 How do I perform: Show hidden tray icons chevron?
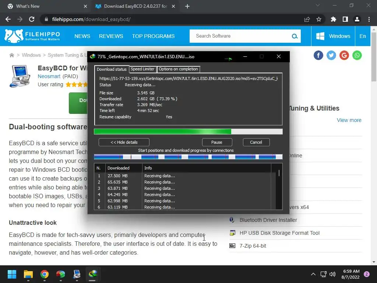pos(313,274)
